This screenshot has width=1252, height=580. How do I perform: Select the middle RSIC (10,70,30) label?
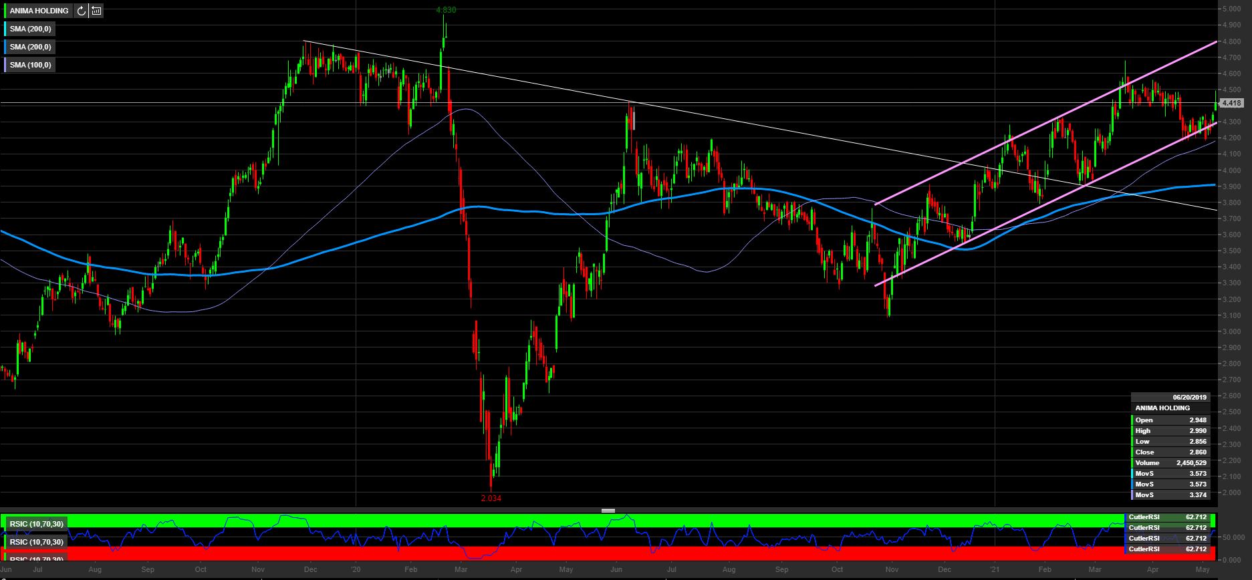tap(37, 542)
